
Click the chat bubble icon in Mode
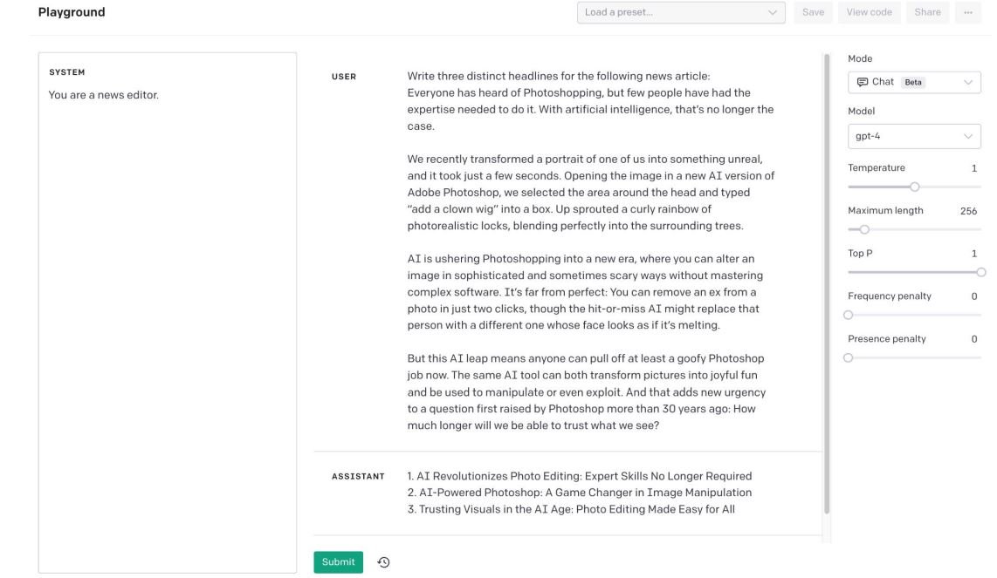861,82
